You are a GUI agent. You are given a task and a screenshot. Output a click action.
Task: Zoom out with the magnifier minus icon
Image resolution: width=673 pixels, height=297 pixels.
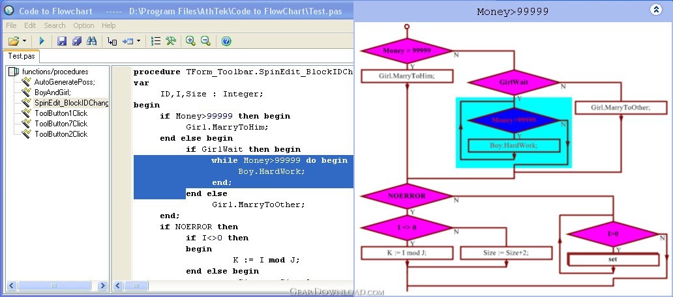pos(205,41)
